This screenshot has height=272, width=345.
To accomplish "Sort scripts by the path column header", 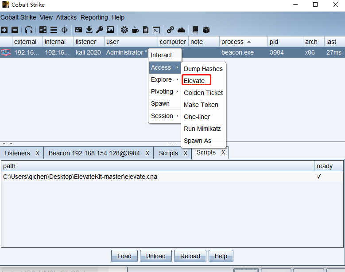I will pos(158,166).
